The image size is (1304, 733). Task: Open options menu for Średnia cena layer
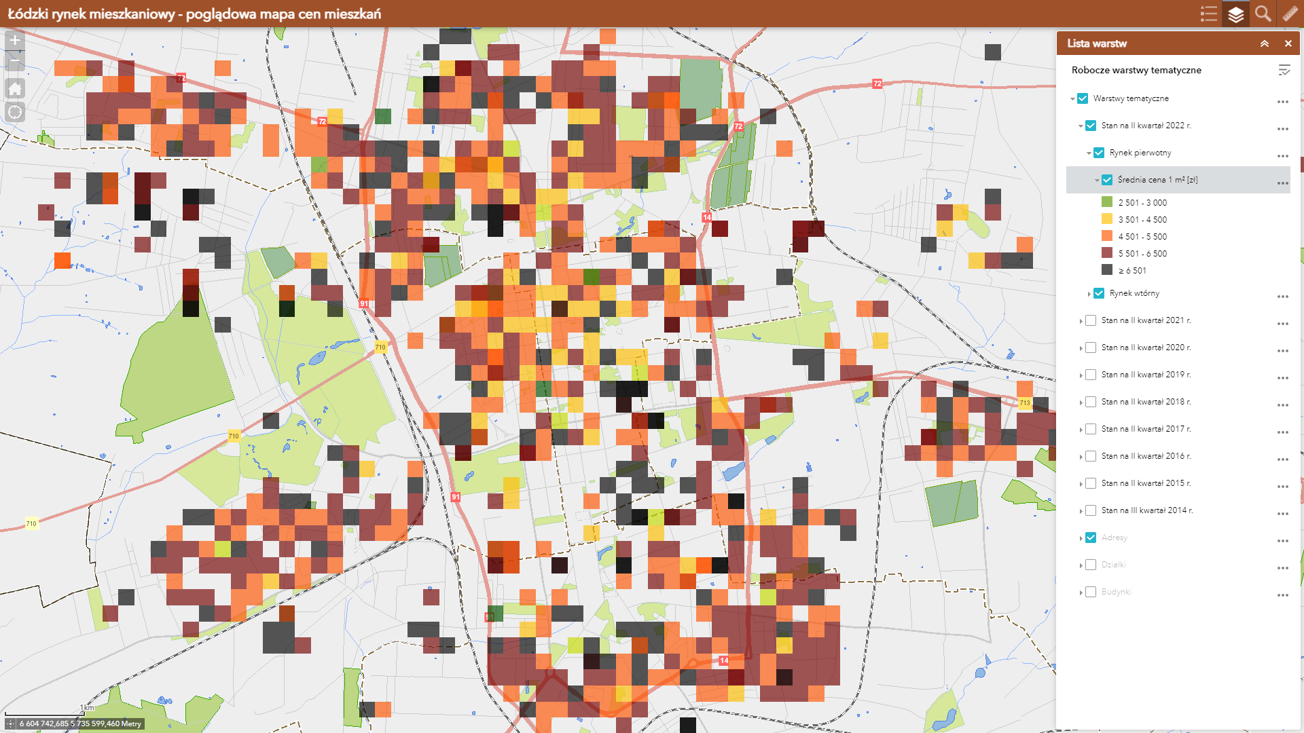(1282, 183)
